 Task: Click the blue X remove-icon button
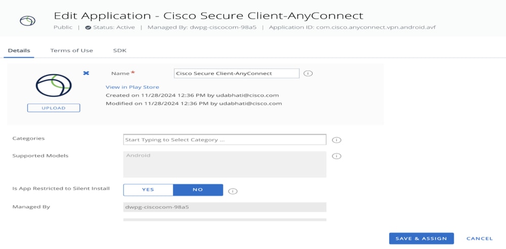(86, 74)
